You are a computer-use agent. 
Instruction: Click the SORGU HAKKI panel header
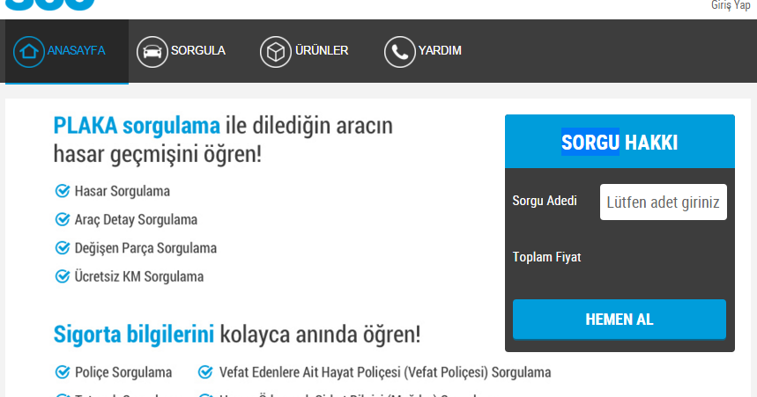[x=620, y=142]
